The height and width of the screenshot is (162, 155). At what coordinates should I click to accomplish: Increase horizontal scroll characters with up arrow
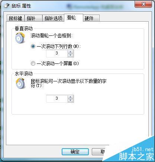pos(71,97)
